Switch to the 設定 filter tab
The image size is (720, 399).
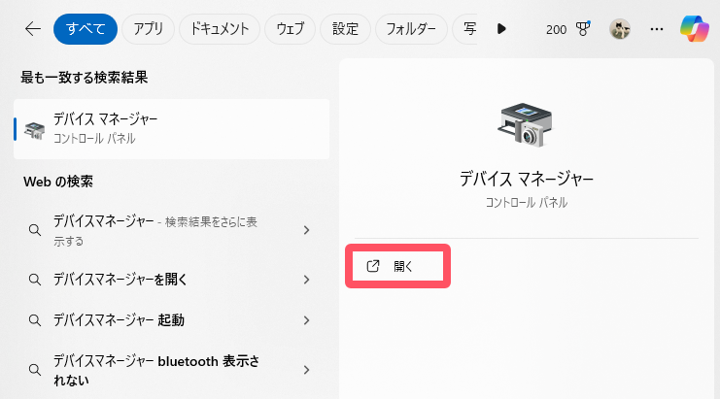345,29
